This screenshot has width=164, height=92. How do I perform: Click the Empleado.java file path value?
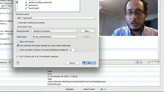(x=77, y=82)
